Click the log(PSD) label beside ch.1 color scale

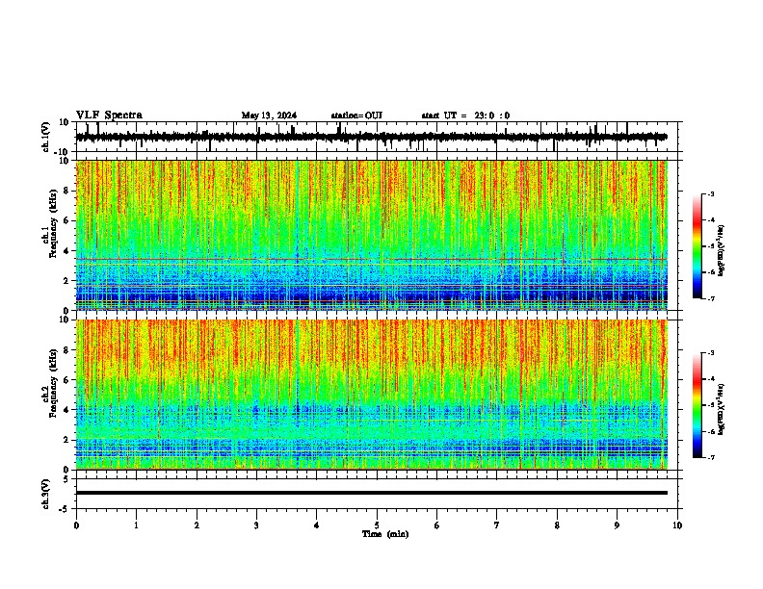(x=722, y=250)
